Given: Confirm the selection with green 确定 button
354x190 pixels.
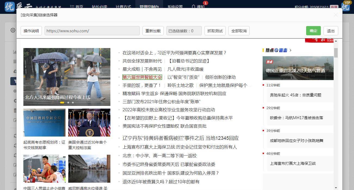Looking at the screenshot, I should (x=313, y=31).
